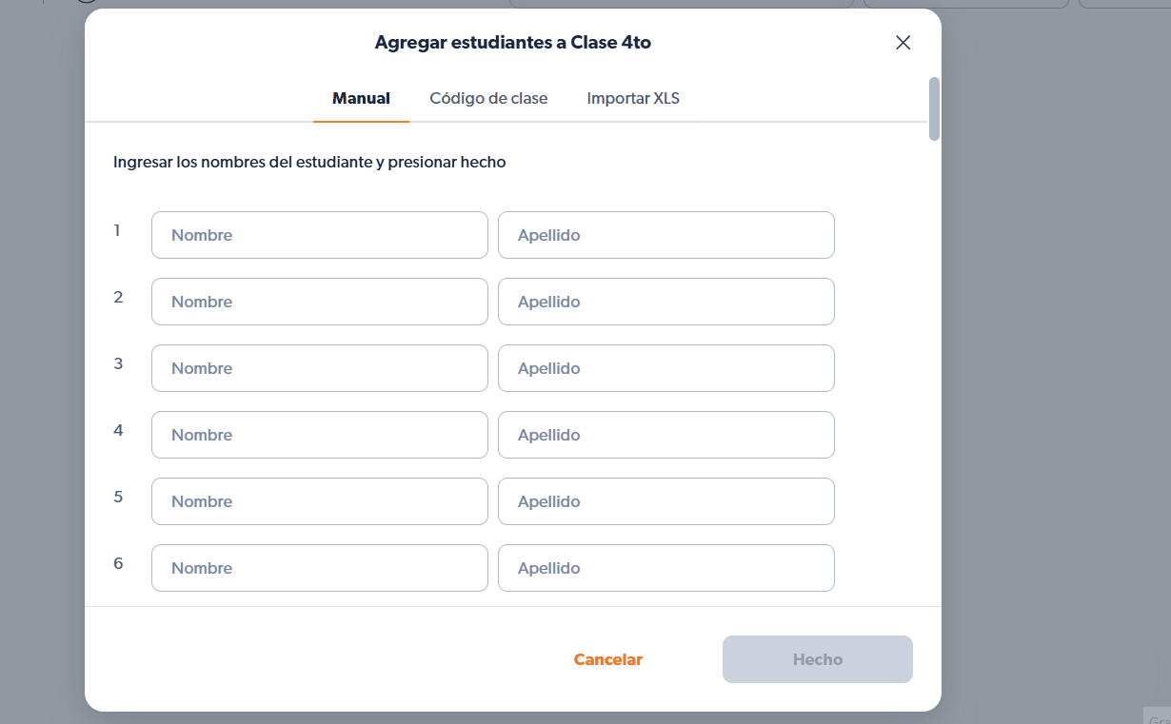Click the dialog title Agregar estudiantes a Clase 4to
Image resolution: width=1171 pixels, height=724 pixels.
[x=512, y=43]
